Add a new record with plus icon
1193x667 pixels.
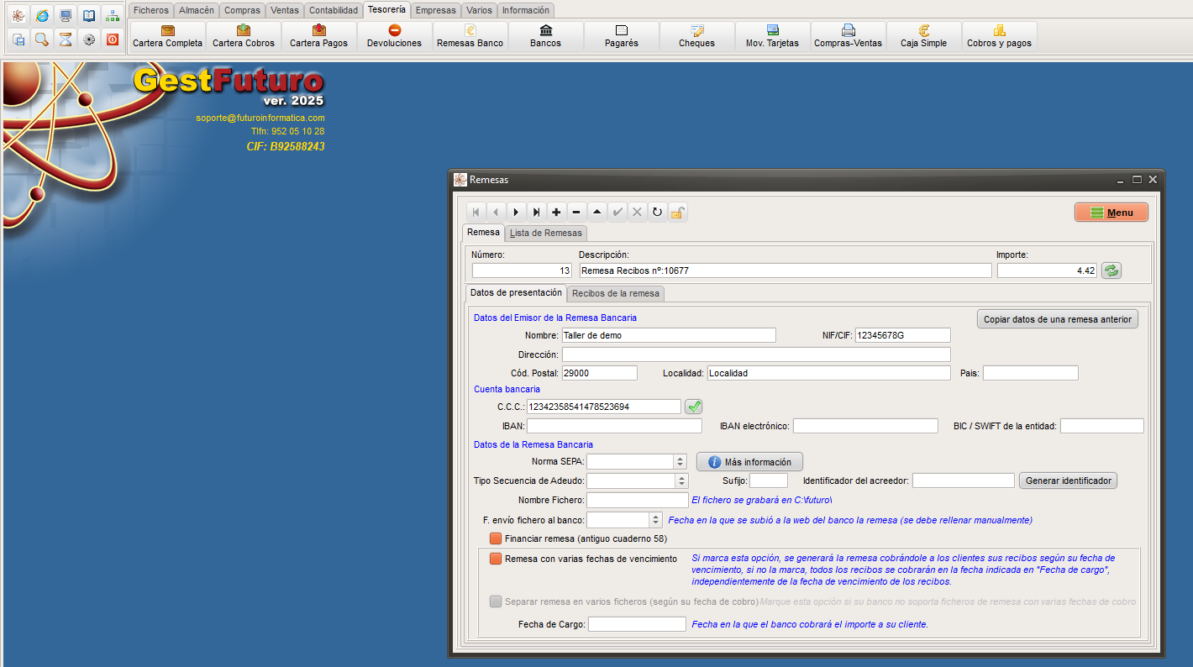click(x=556, y=213)
